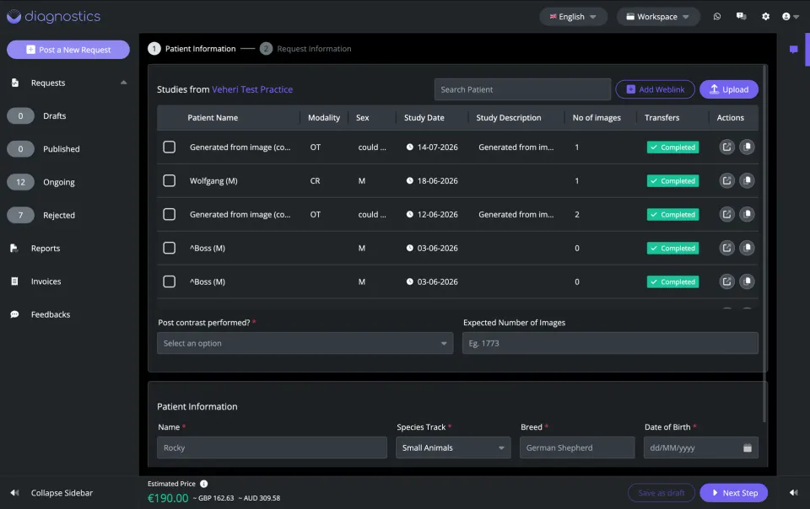Click No of images column header
Viewport: 810px width, 509px height.
click(597, 118)
